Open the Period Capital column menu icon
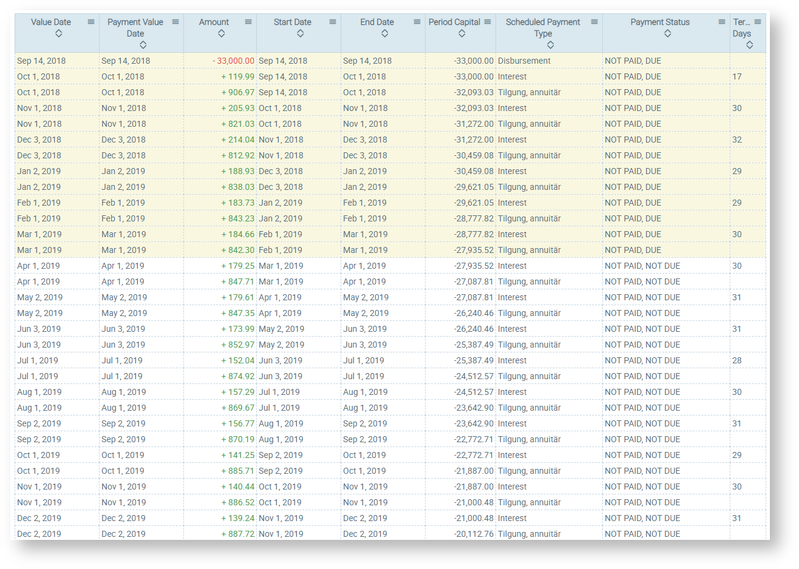Viewport: 799px width, 569px height. [x=488, y=22]
